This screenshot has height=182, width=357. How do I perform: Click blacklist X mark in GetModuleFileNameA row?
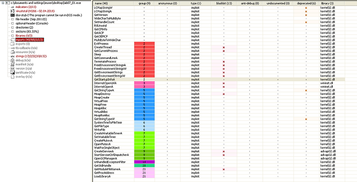(224, 169)
